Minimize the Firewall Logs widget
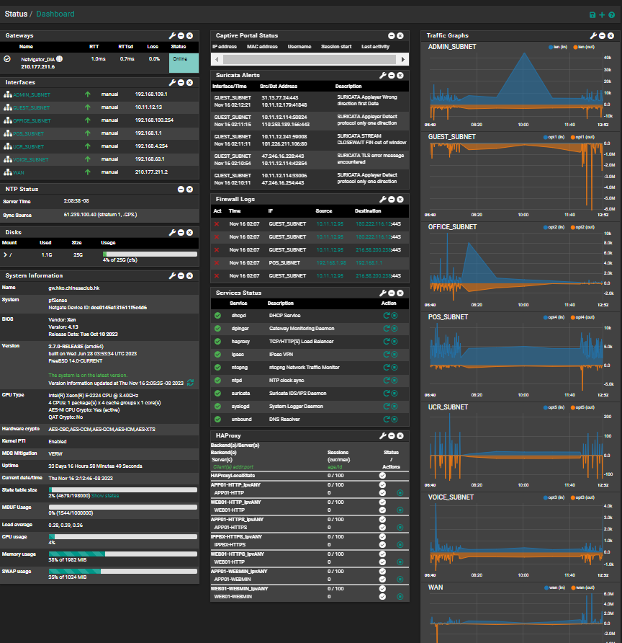This screenshot has height=643, width=622. [x=392, y=198]
